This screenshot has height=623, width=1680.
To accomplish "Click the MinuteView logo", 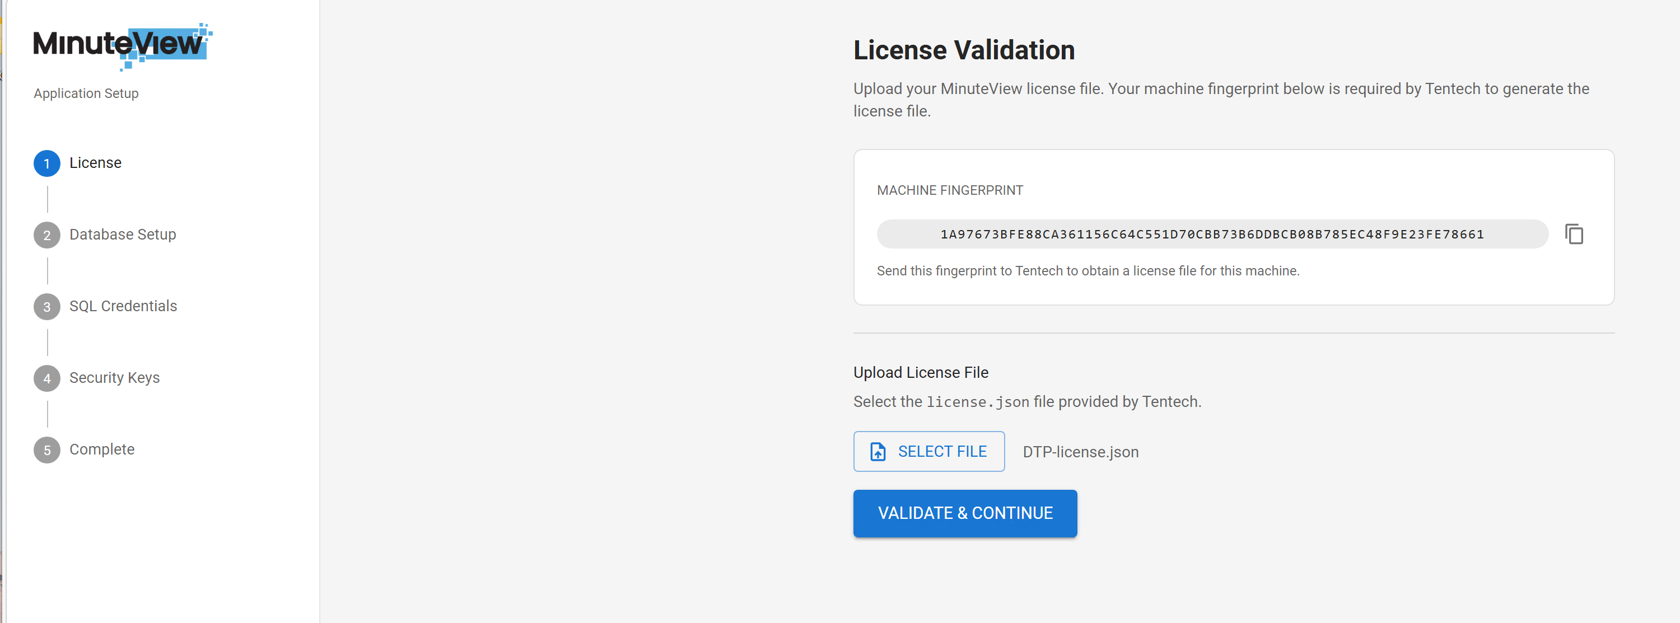I will click(120, 45).
